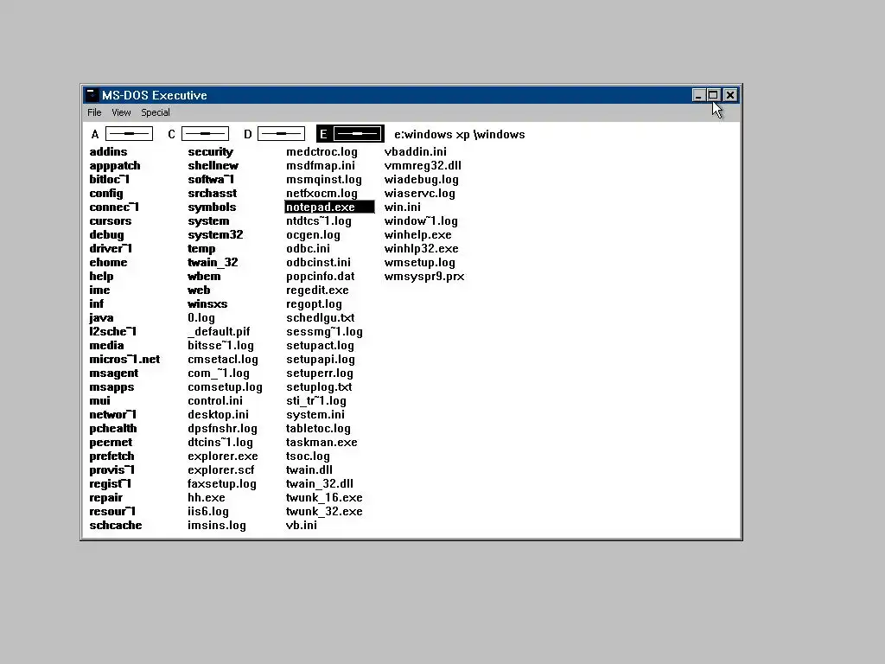The image size is (885, 664).
Task: Select the ehome directory
Action: pos(108,262)
